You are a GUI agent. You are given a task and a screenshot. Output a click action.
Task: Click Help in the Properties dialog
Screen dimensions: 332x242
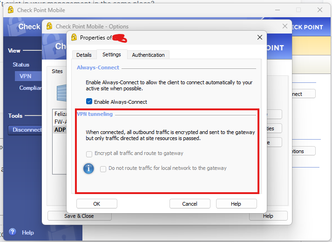tap(236, 204)
